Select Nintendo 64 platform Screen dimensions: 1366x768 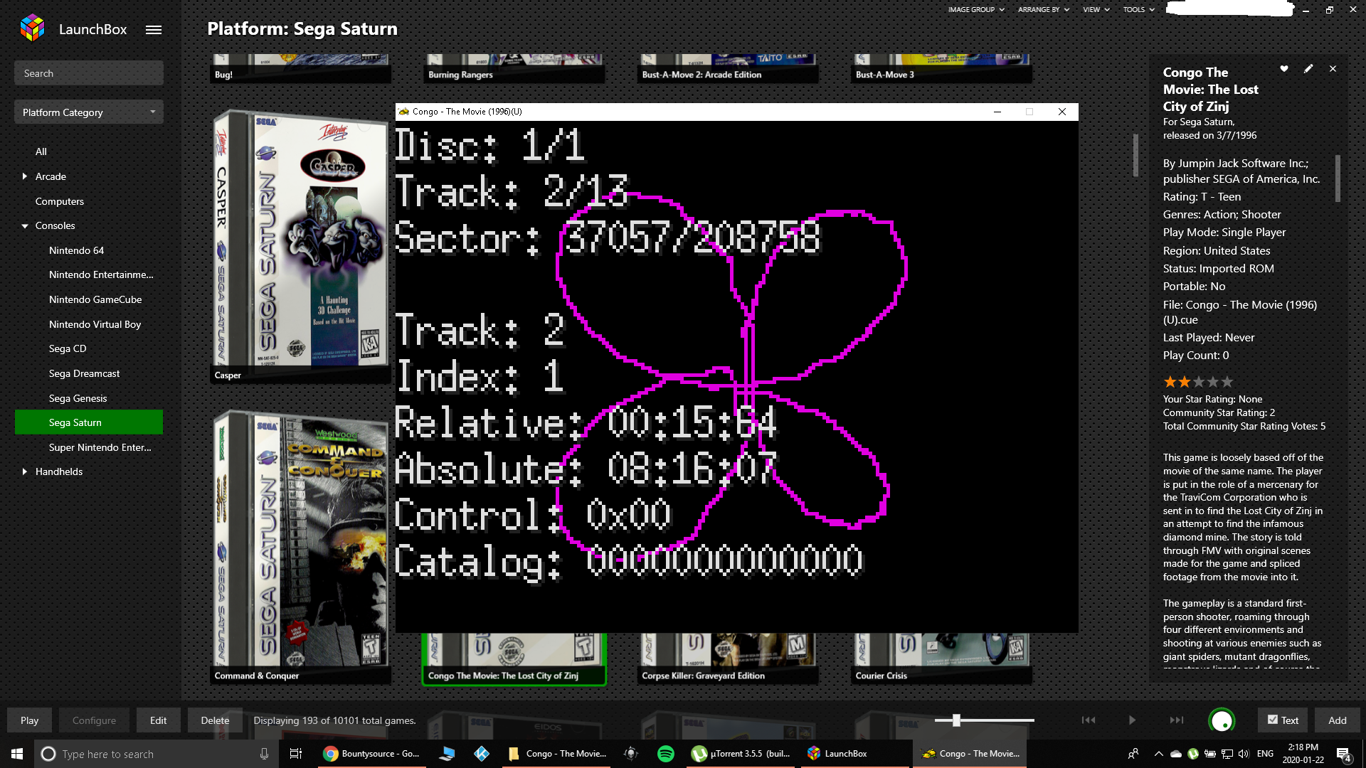76,250
